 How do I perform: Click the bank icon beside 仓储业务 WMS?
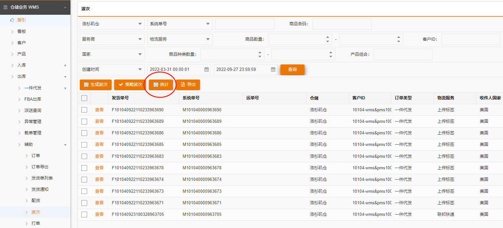(5, 7)
